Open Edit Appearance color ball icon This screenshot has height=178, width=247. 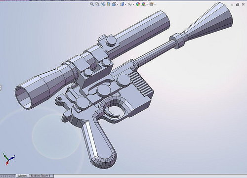138,4
